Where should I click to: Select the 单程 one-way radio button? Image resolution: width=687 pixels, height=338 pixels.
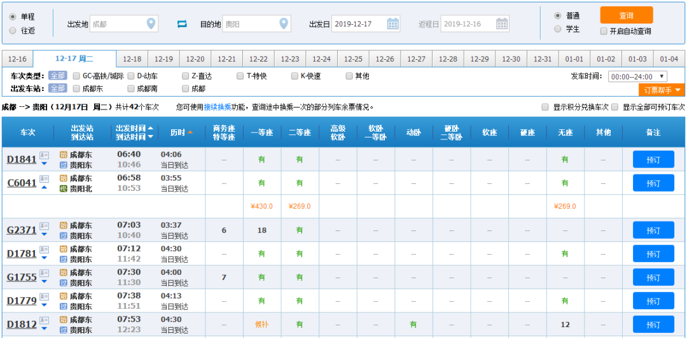pyautogui.click(x=13, y=17)
